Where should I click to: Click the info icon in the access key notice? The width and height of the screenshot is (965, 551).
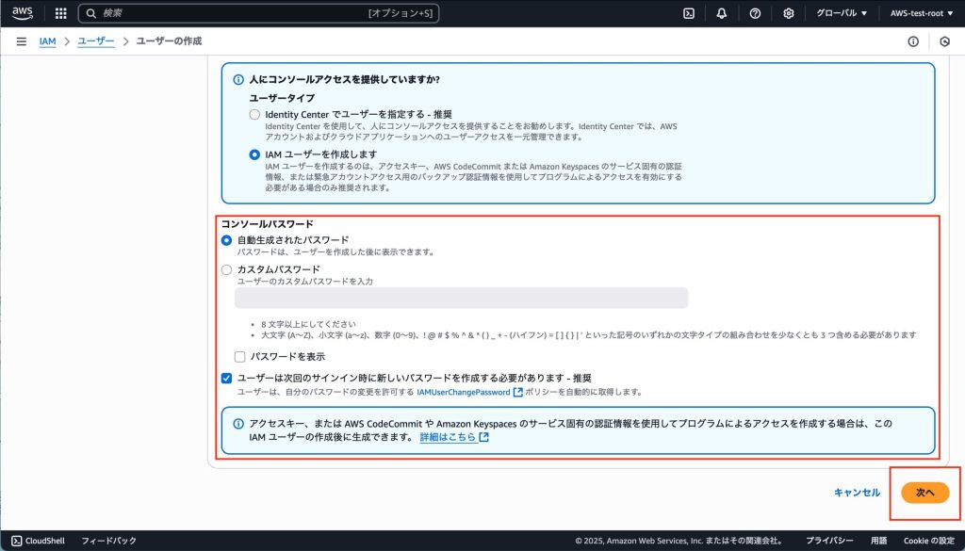238,424
